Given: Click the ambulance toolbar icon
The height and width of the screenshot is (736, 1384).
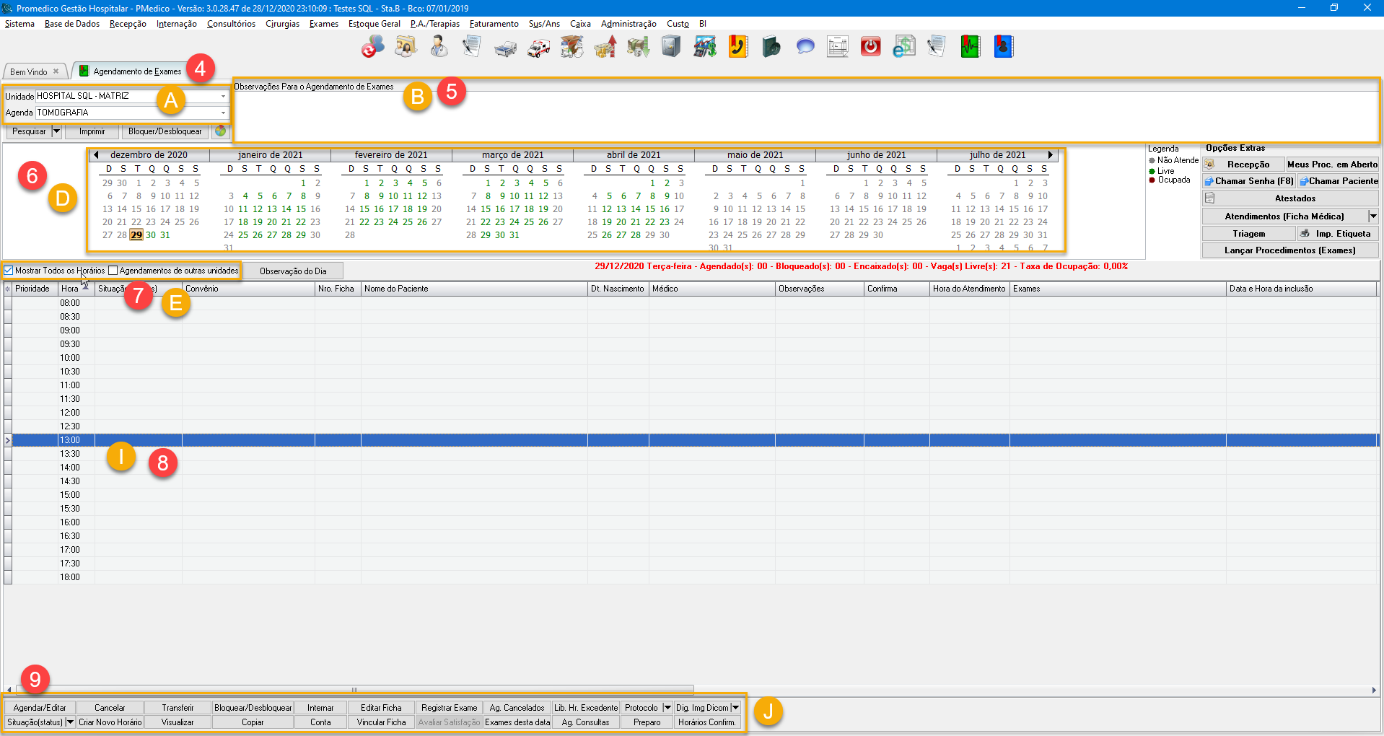Looking at the screenshot, I should (538, 48).
